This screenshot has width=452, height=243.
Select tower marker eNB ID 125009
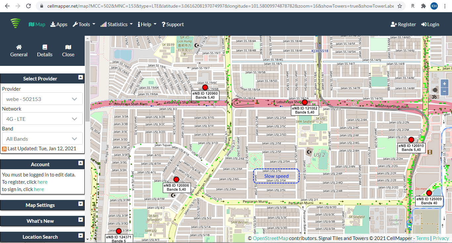[429, 193]
